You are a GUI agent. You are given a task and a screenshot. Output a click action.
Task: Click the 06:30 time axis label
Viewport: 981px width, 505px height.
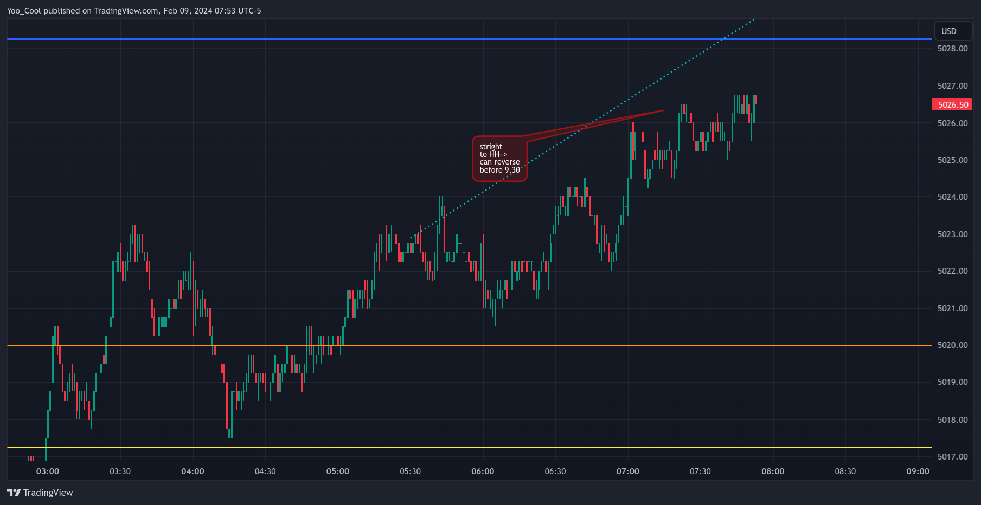555,471
